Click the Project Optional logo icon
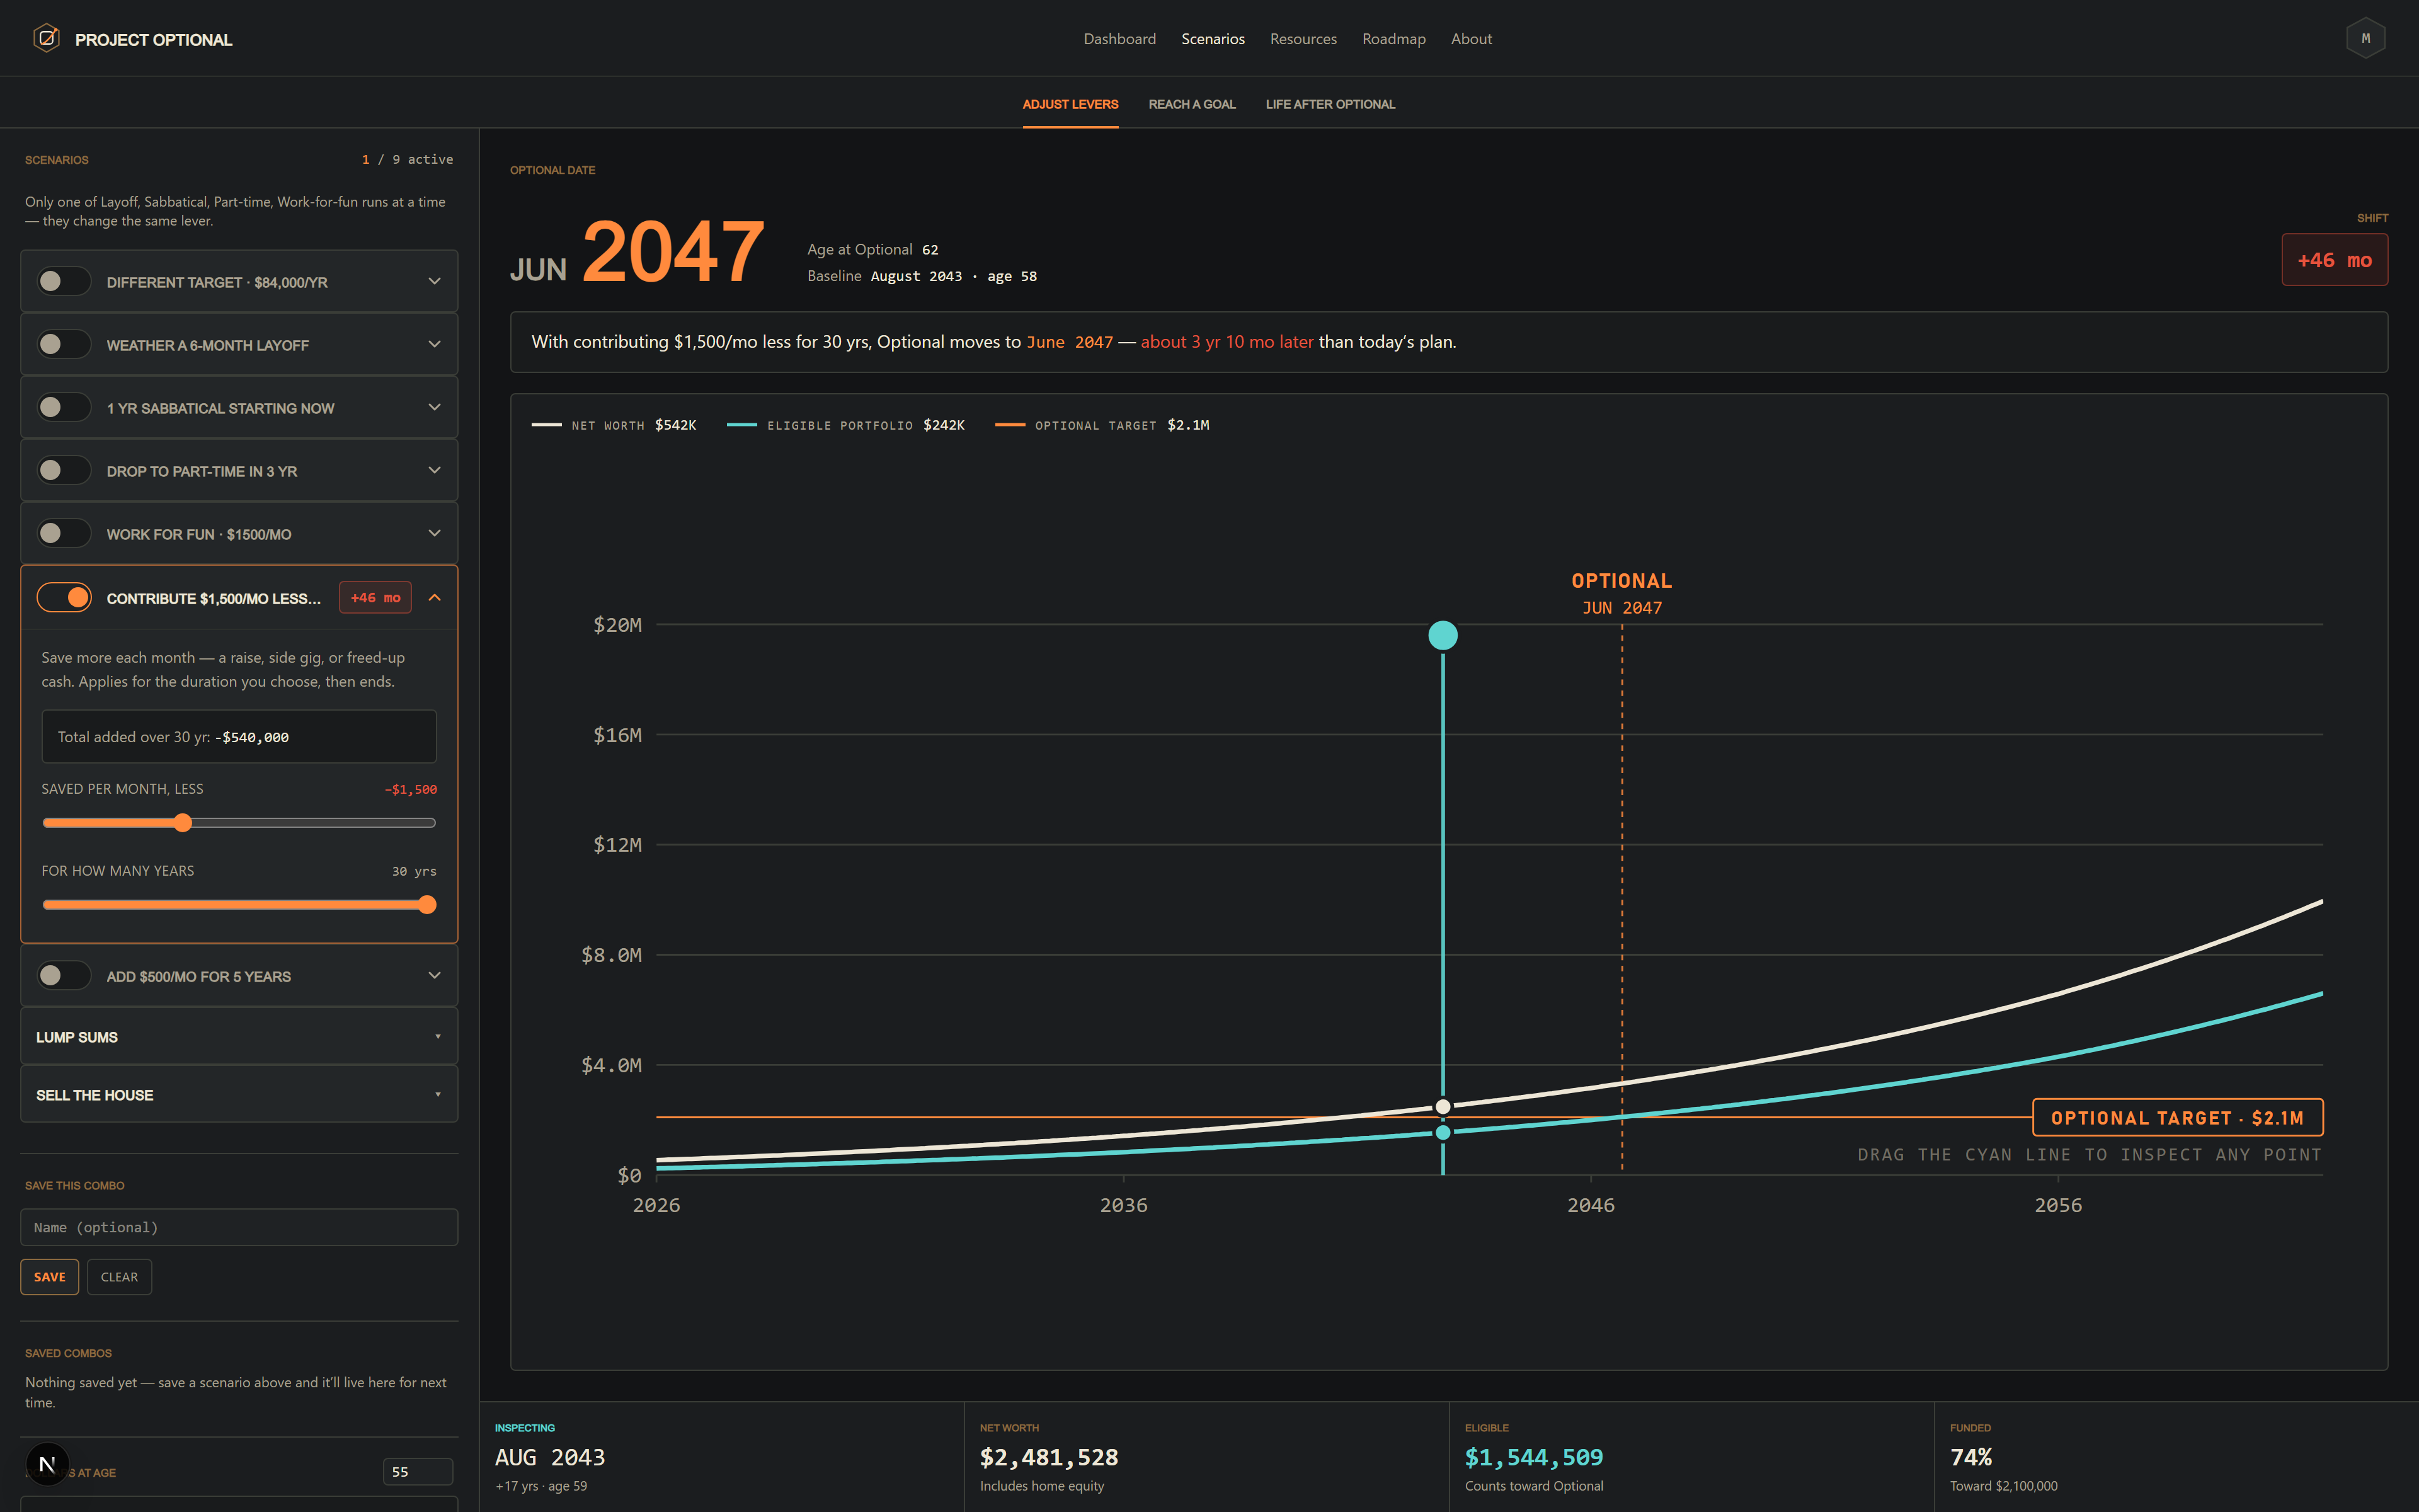This screenshot has height=1512, width=2419. pyautogui.click(x=46, y=38)
